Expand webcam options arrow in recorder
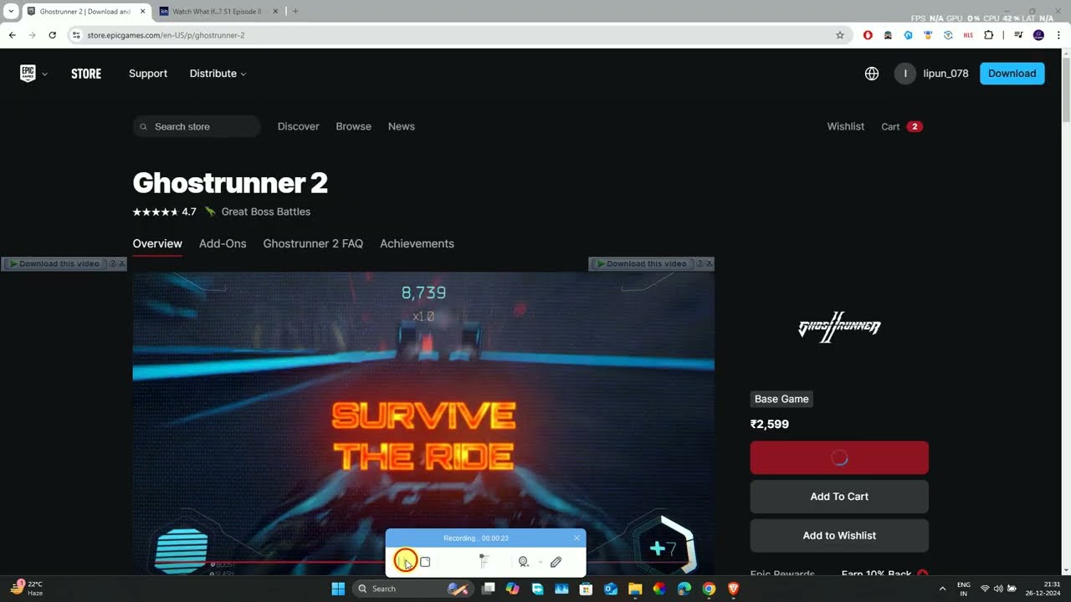1071x602 pixels. point(541,562)
